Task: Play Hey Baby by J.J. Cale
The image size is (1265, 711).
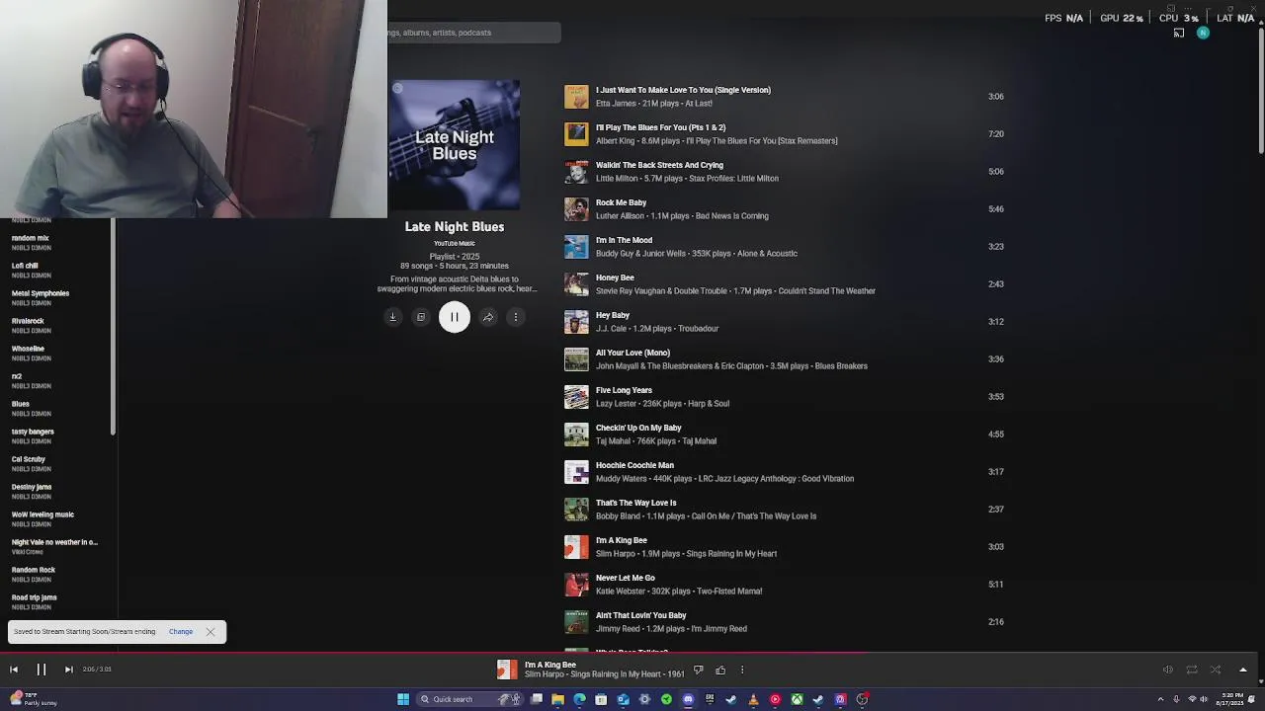Action: point(613,315)
